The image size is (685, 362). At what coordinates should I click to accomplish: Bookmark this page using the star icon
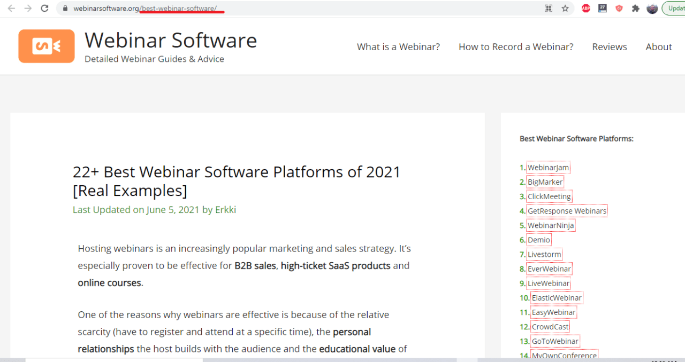566,8
